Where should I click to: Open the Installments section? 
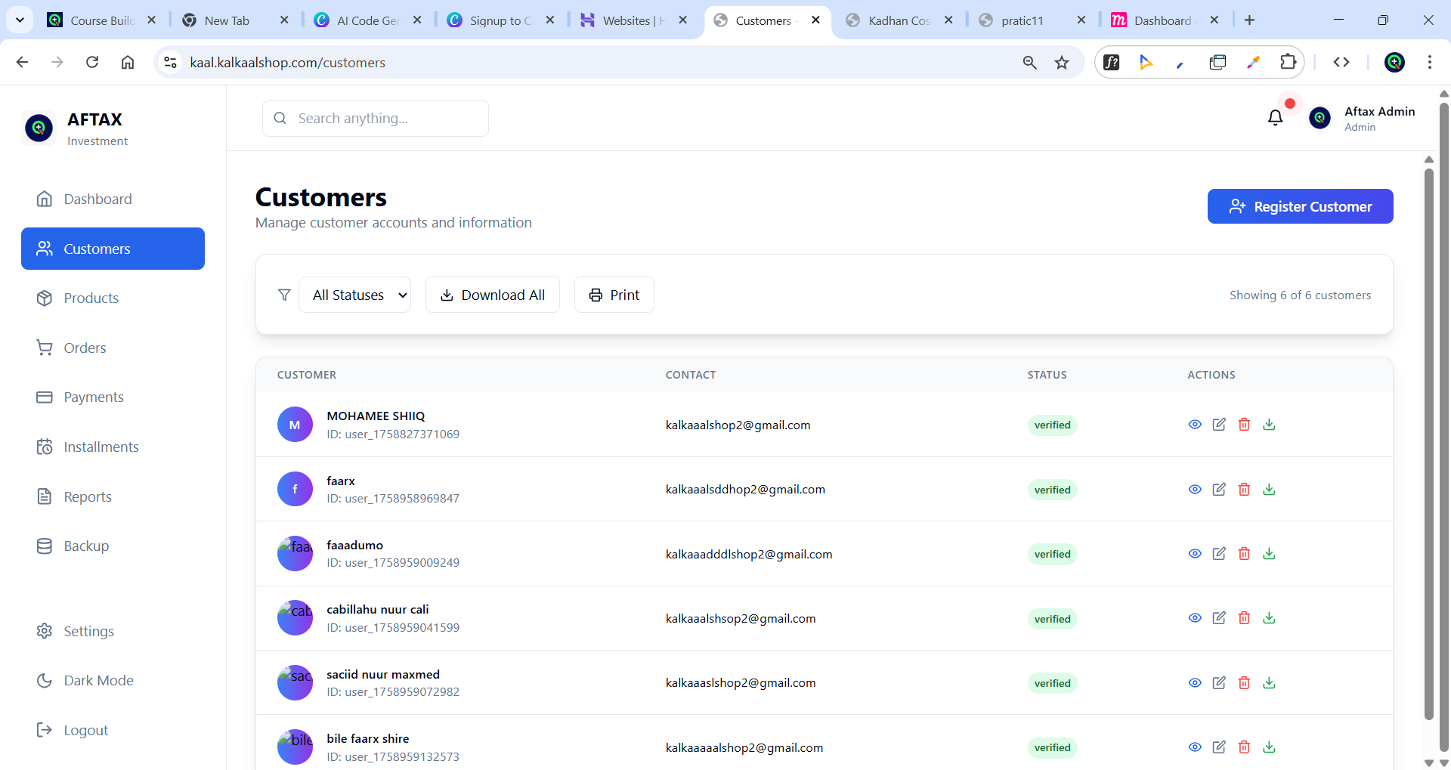[101, 447]
